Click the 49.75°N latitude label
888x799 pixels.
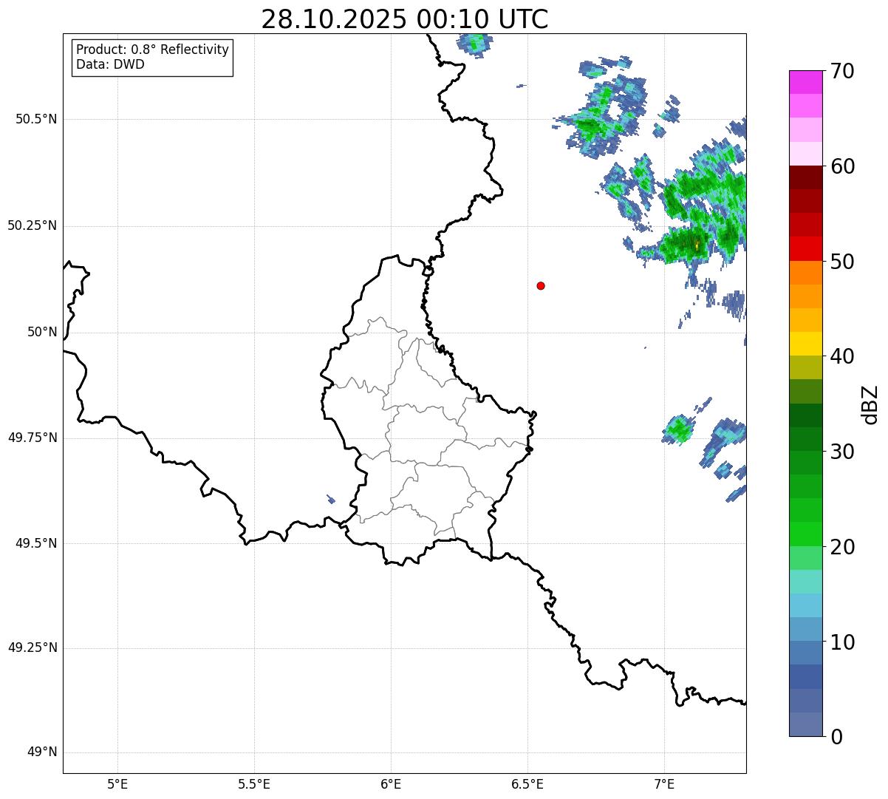[x=32, y=438]
